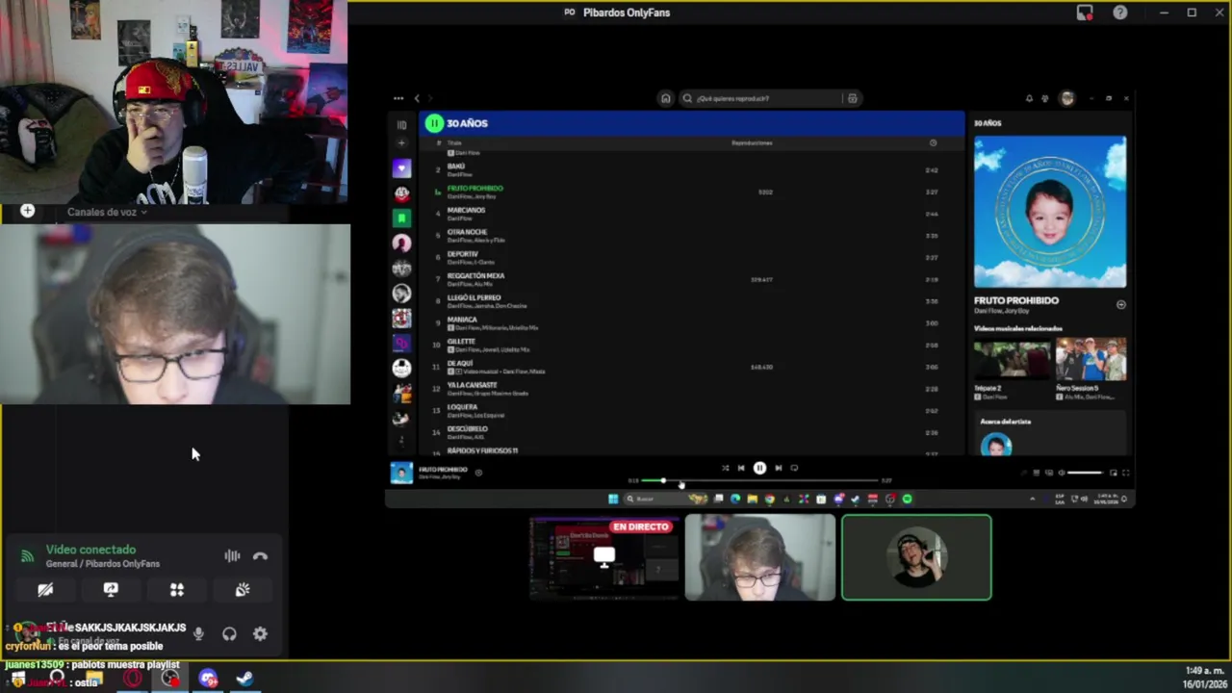This screenshot has width=1232, height=693.
Task: Open the Ñero Session 5 music video
Action: coord(1091,359)
